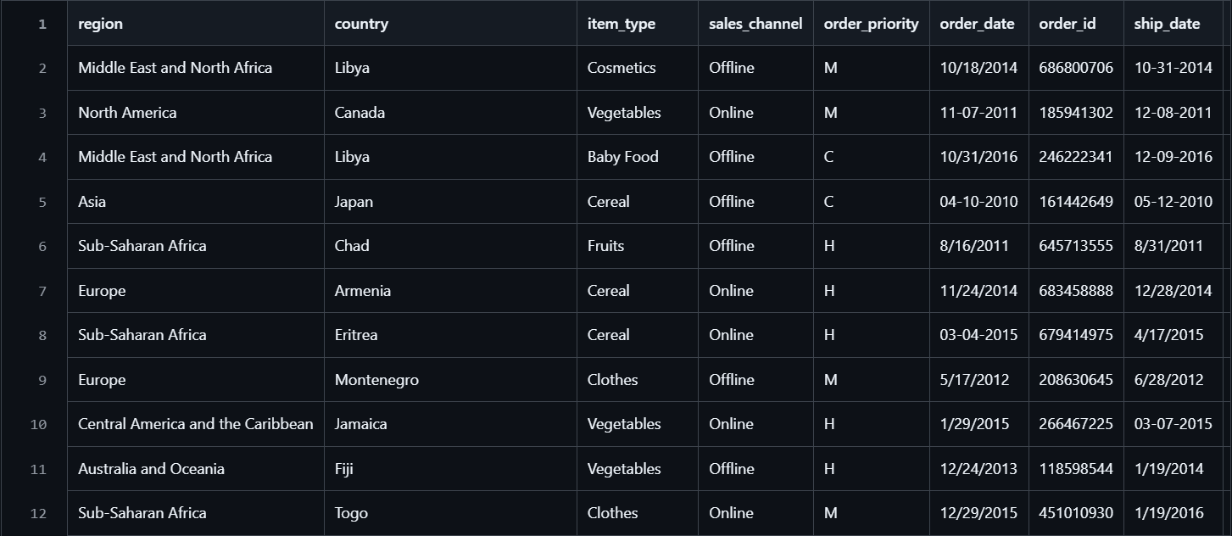This screenshot has width=1232, height=536.
Task: Click order ID 686800706
Action: coord(1076,68)
